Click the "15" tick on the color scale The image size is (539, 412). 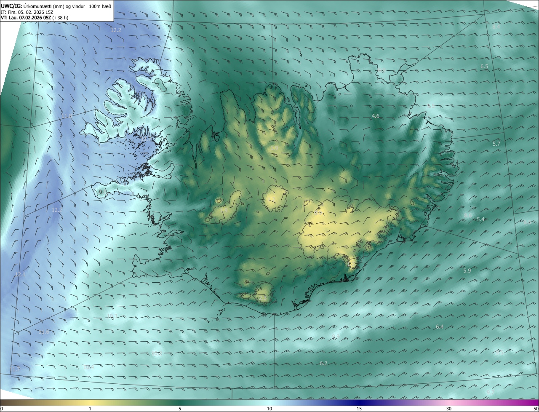click(x=359, y=409)
